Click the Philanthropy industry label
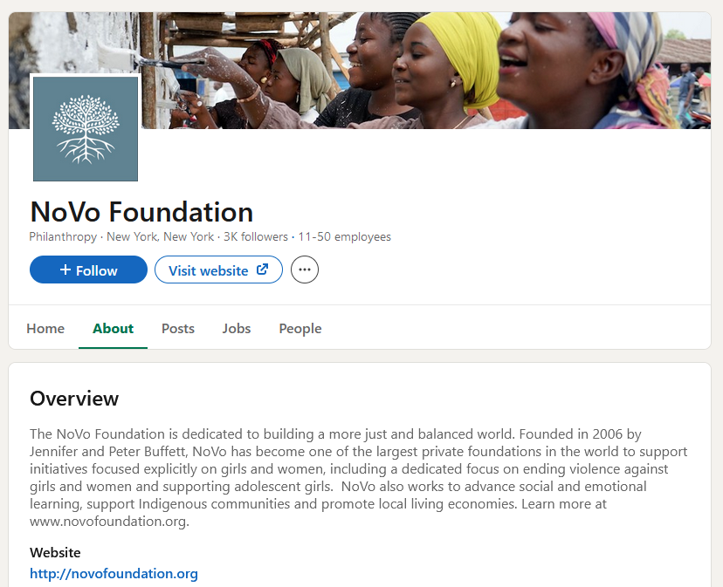This screenshot has height=587, width=723. click(x=63, y=237)
